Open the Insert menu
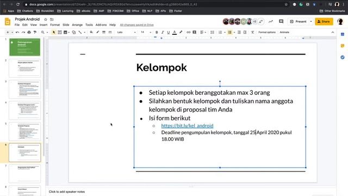 tap(43, 25)
